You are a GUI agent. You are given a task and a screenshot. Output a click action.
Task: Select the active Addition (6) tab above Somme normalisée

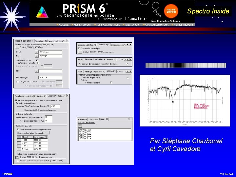pyautogui.click(x=111, y=71)
